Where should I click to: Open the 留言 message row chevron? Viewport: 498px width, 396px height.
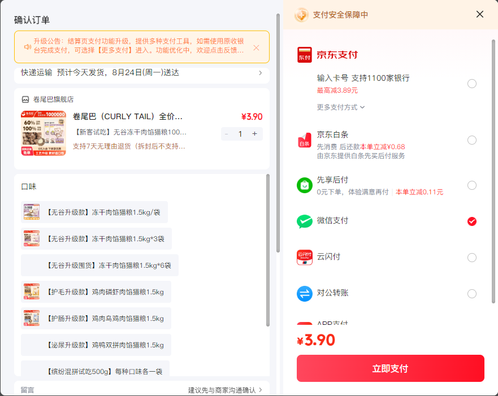tap(261, 390)
